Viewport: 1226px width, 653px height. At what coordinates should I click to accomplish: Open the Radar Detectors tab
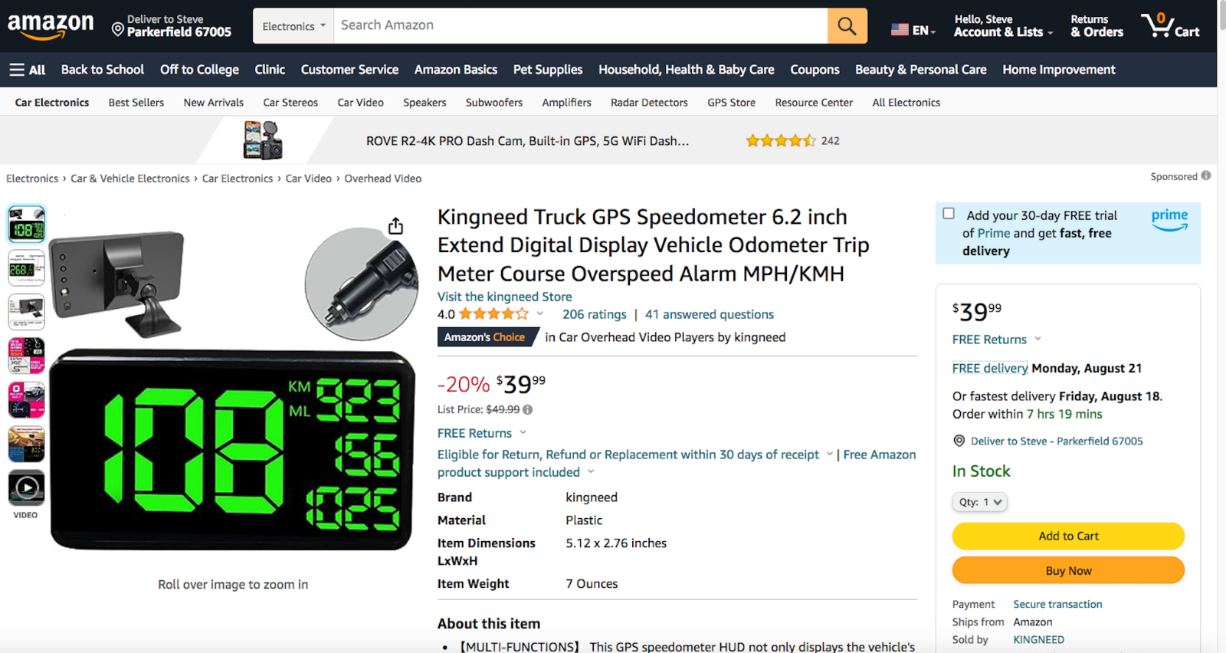pos(649,103)
